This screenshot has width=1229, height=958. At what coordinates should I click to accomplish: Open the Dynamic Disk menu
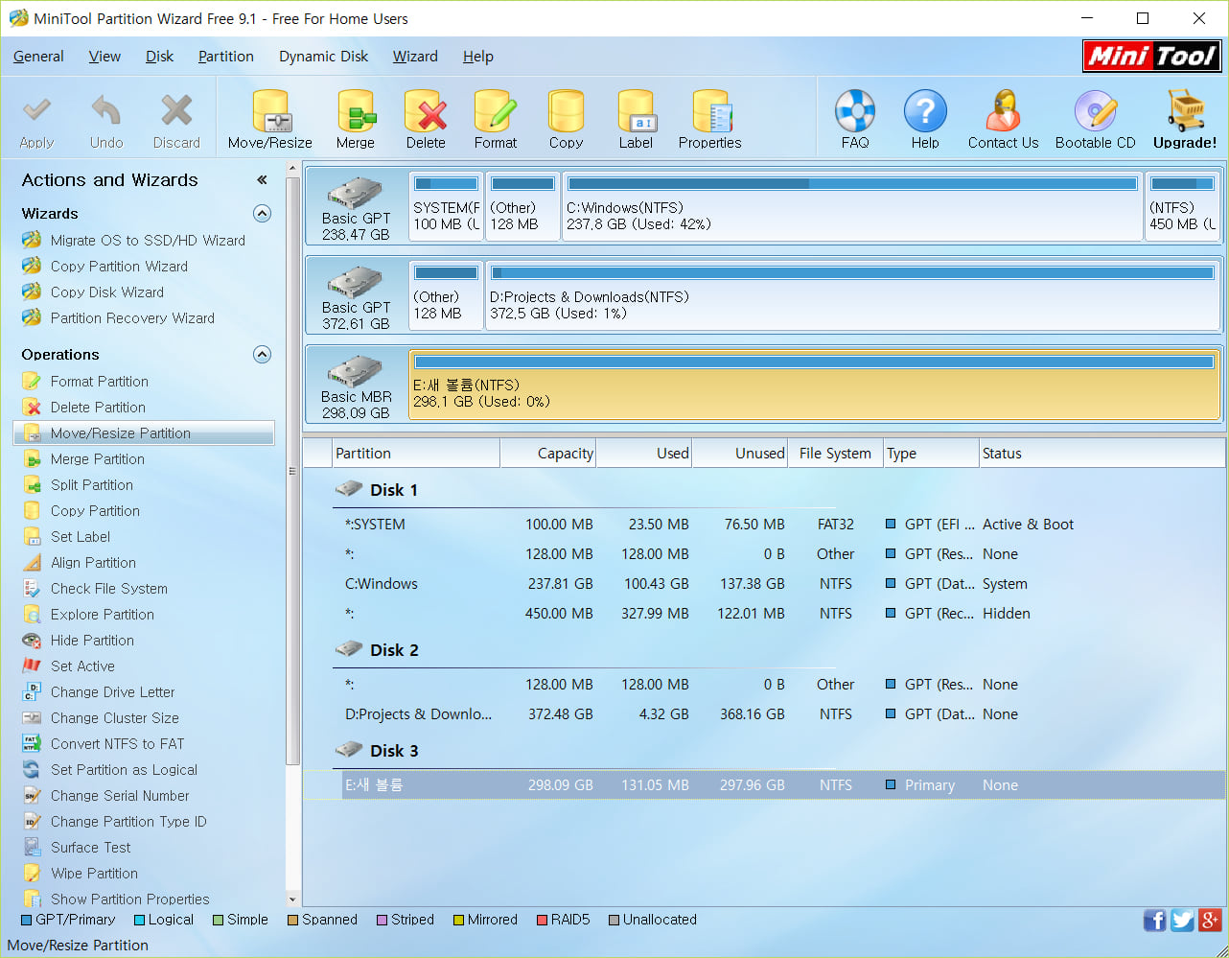coord(323,57)
